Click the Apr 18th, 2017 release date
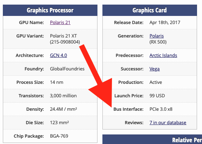The image size is (202, 144). click(x=165, y=23)
